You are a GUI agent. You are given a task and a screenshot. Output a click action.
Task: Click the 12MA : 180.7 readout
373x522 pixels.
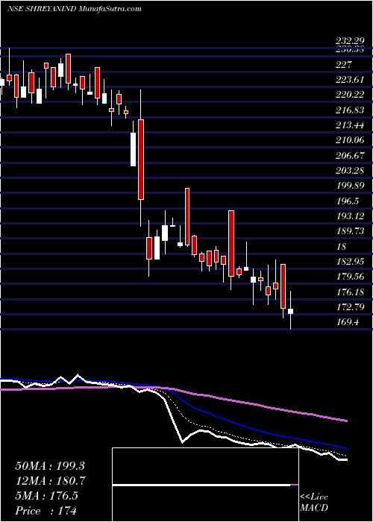click(x=51, y=481)
